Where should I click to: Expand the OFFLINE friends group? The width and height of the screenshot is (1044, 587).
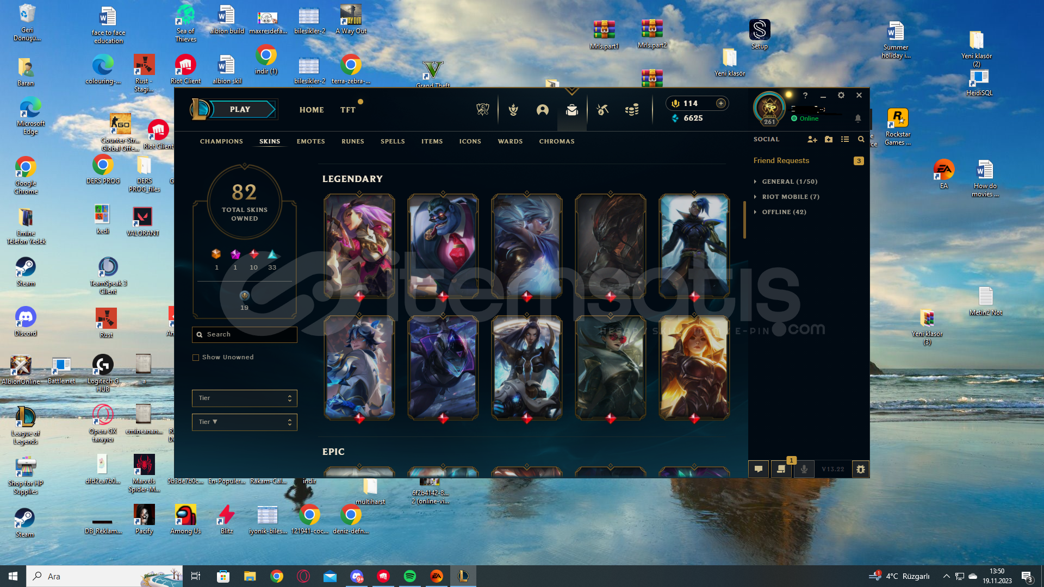coord(784,212)
